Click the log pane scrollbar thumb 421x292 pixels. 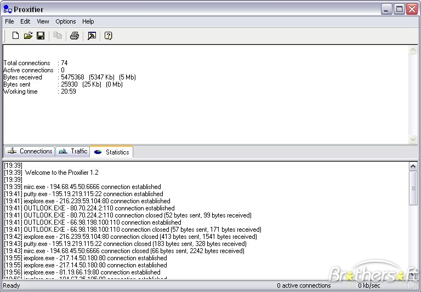click(413, 188)
